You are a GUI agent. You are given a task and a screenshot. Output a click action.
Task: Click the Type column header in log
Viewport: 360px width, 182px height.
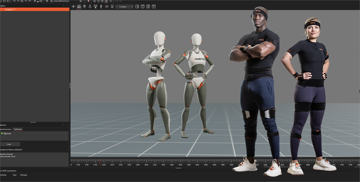tap(14, 175)
